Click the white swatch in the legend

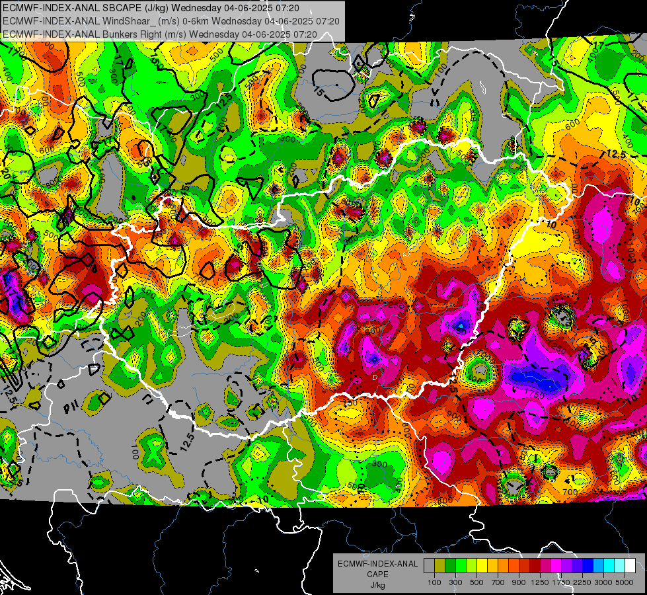pos(630,565)
